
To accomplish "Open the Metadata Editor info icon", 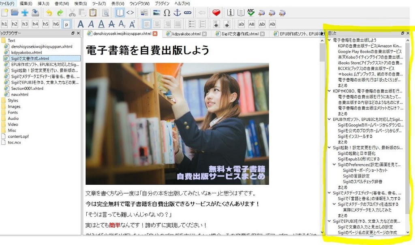I will pos(231,13).
